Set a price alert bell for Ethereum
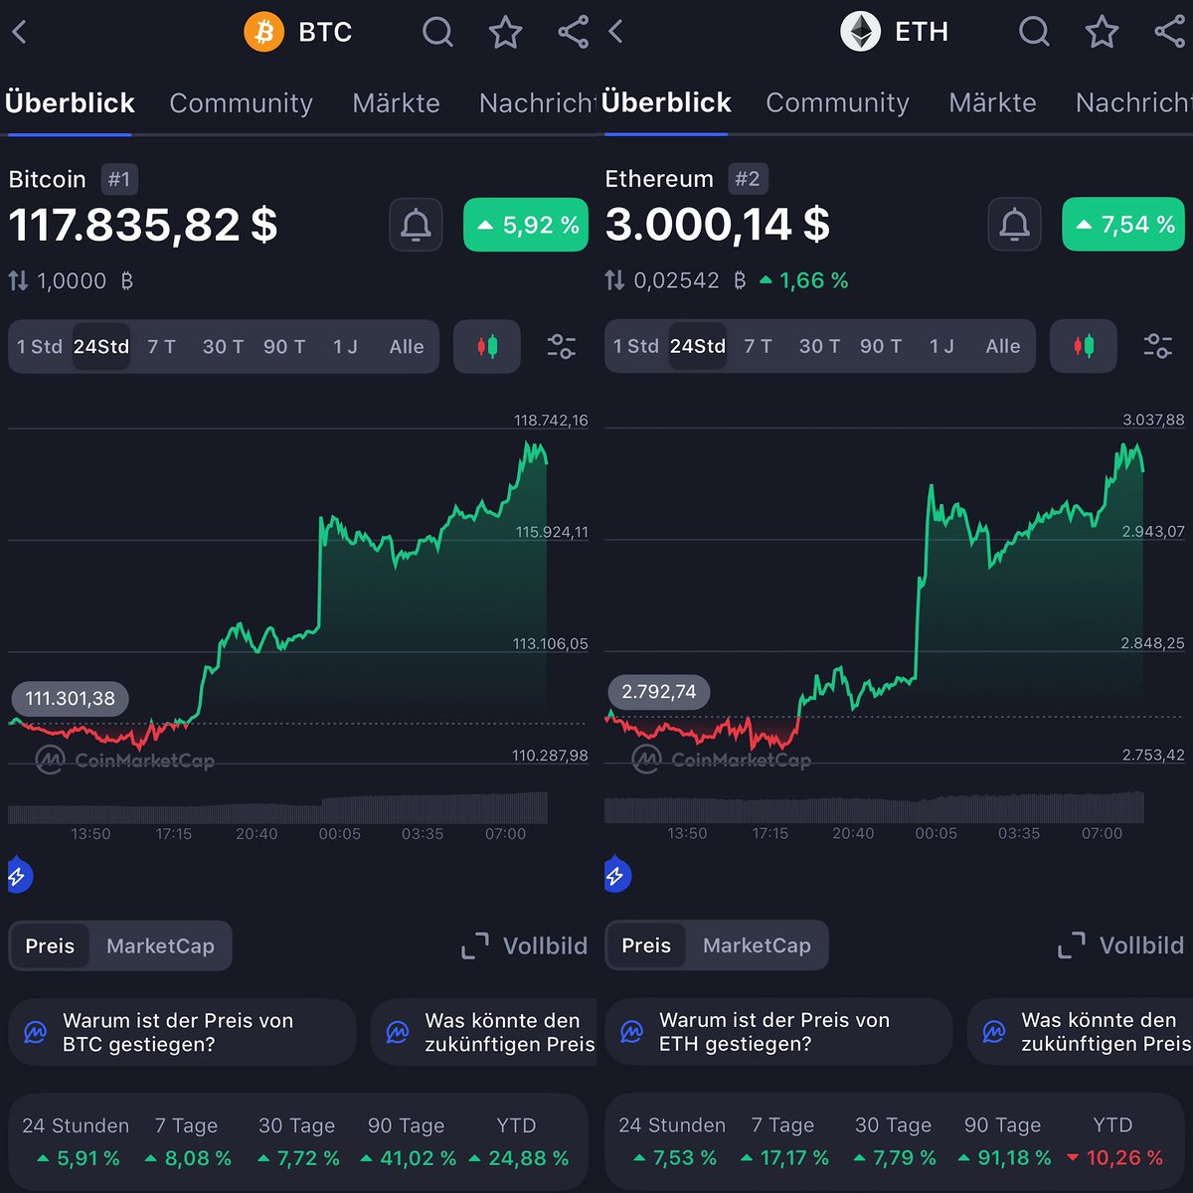The width and height of the screenshot is (1193, 1193). point(1014,225)
